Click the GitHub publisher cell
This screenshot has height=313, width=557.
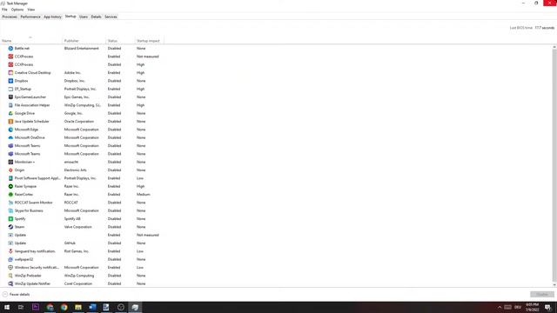click(x=70, y=243)
